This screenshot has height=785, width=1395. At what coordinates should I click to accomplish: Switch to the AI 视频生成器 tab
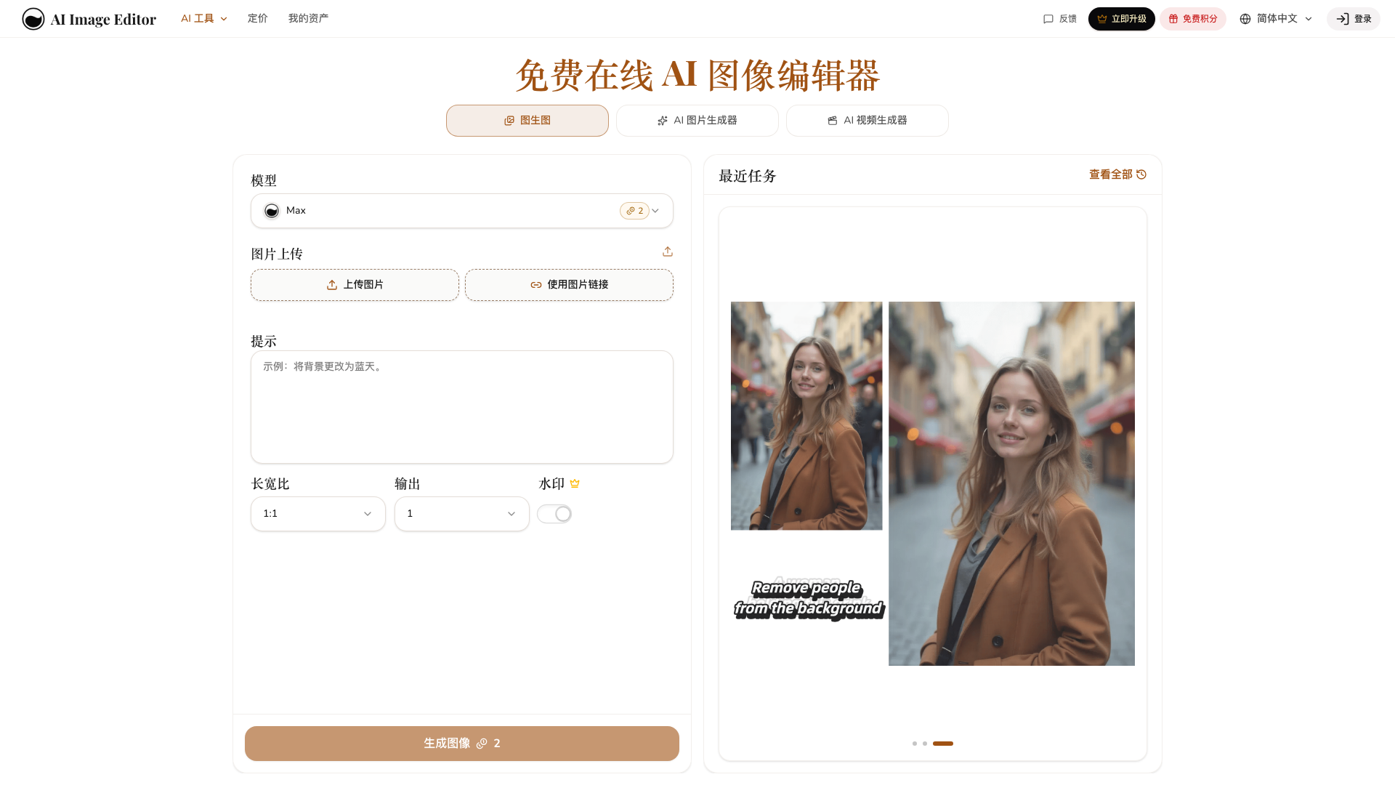(868, 121)
